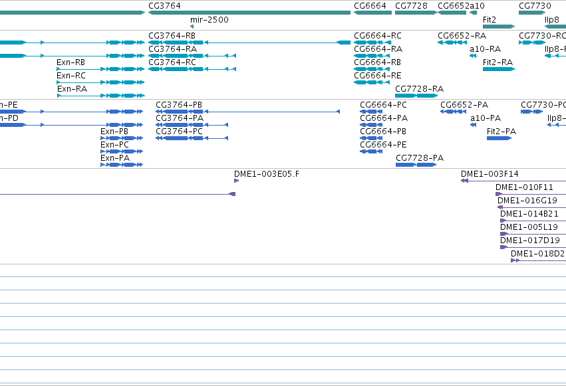Click clone feature DME1-014B21
566x386 pixels.
(533, 221)
